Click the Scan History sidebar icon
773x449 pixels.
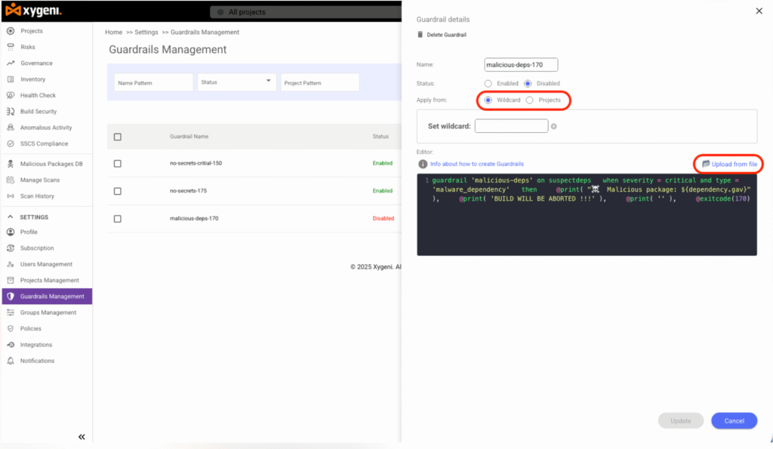point(11,196)
